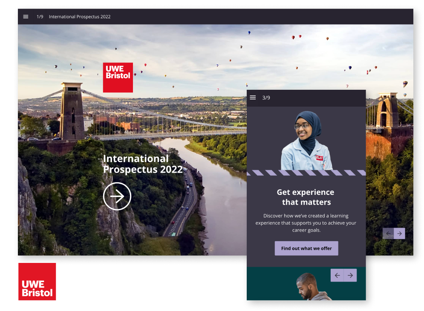Screen dimensions: 424x311
Task: Click the Find out what we offer button
Action: pyautogui.click(x=306, y=248)
